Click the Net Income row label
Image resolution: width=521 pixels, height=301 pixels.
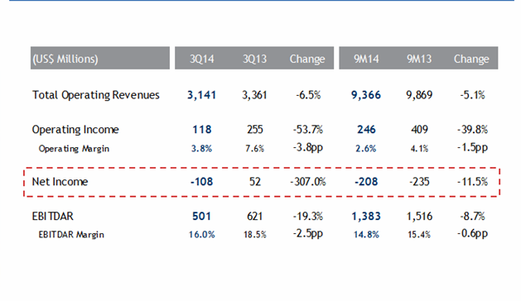pos(60,182)
